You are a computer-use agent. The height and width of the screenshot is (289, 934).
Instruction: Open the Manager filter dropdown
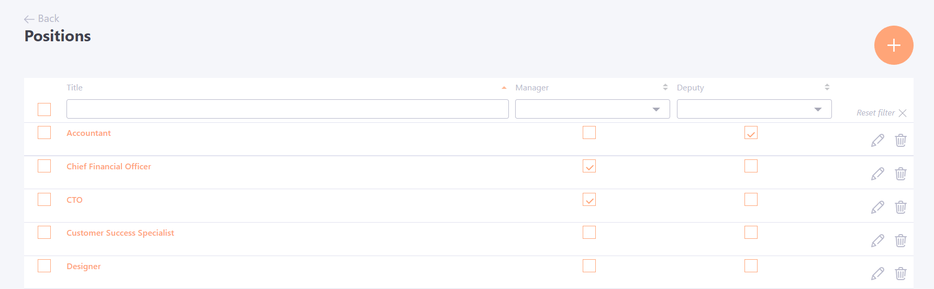coord(592,109)
